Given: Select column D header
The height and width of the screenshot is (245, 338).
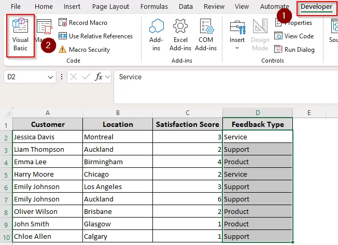Looking at the screenshot, I should click(x=258, y=112).
